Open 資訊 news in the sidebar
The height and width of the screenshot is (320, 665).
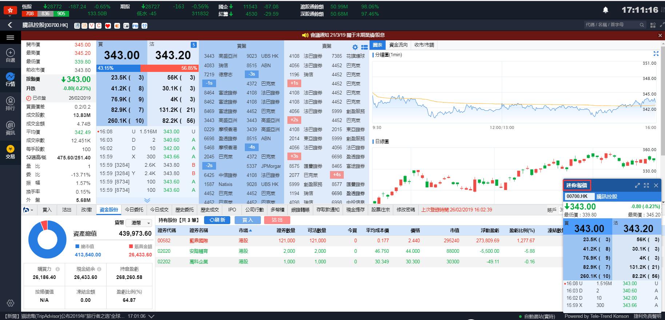[x=10, y=128]
